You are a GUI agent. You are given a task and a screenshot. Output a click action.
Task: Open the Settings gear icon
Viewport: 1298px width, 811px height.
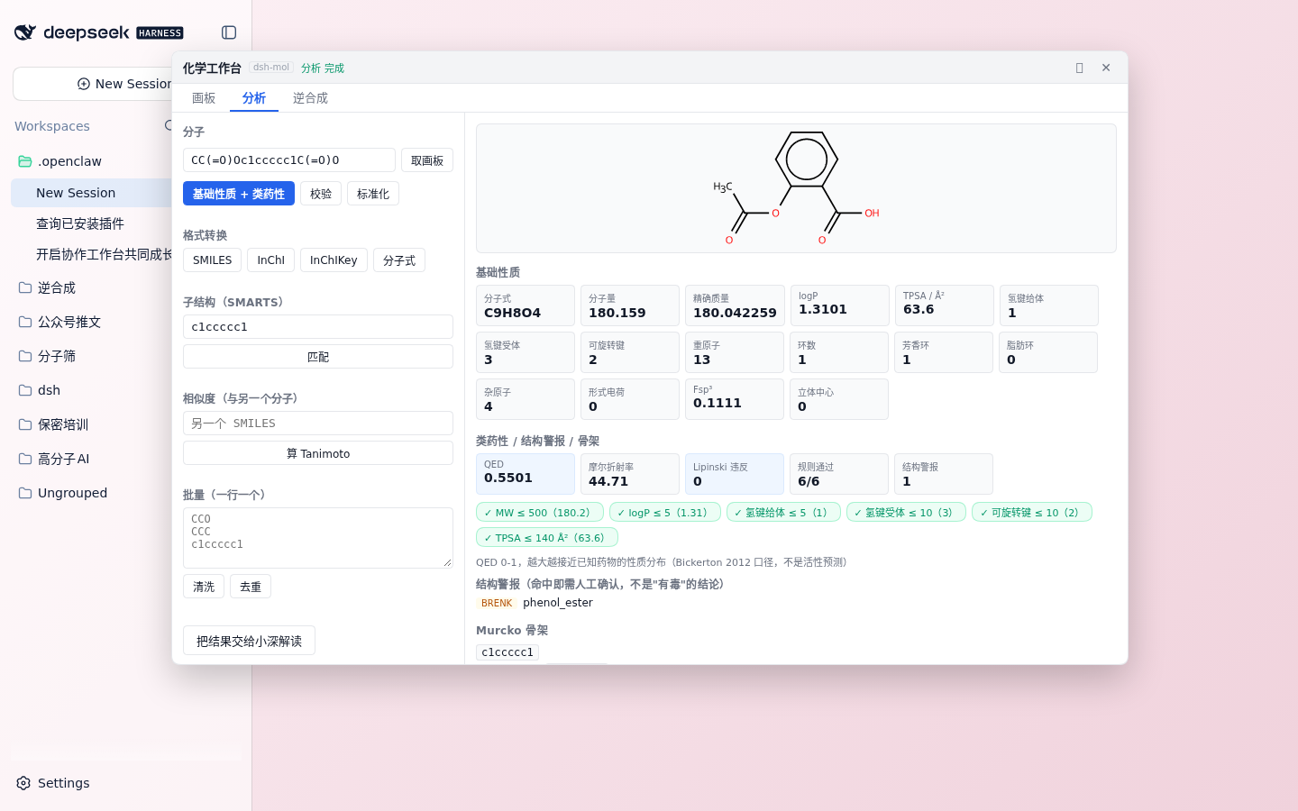click(x=23, y=783)
